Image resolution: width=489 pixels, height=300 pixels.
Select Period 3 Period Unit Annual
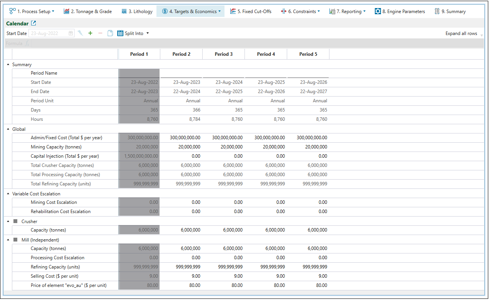coord(224,101)
